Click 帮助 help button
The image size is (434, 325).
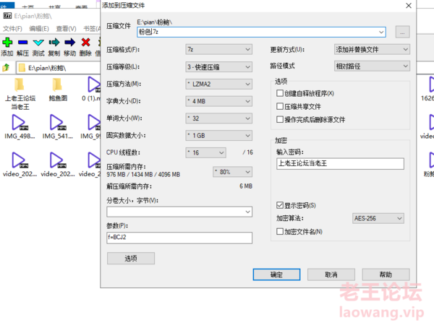coord(386,274)
